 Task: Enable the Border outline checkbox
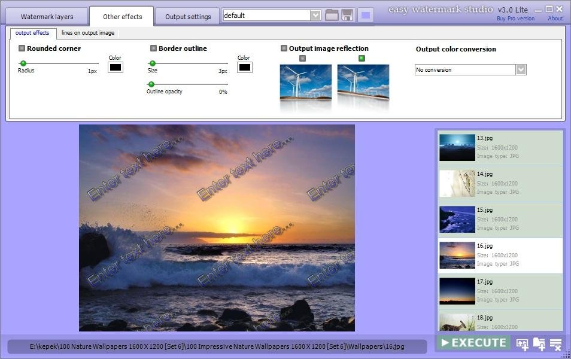click(154, 48)
